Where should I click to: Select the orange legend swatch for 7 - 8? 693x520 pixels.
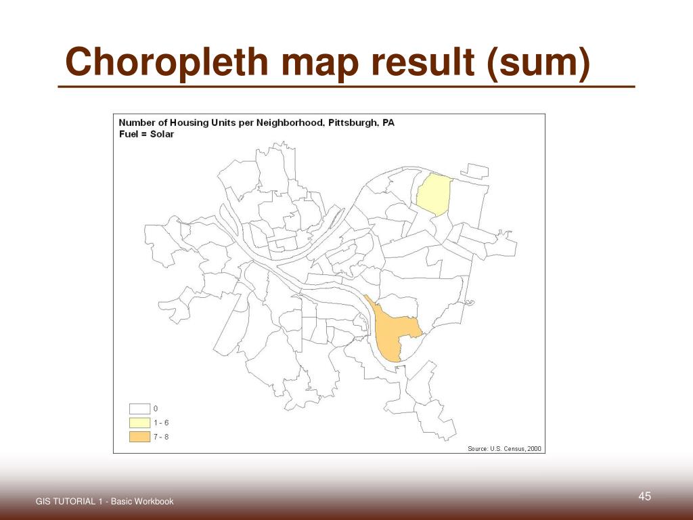point(139,437)
